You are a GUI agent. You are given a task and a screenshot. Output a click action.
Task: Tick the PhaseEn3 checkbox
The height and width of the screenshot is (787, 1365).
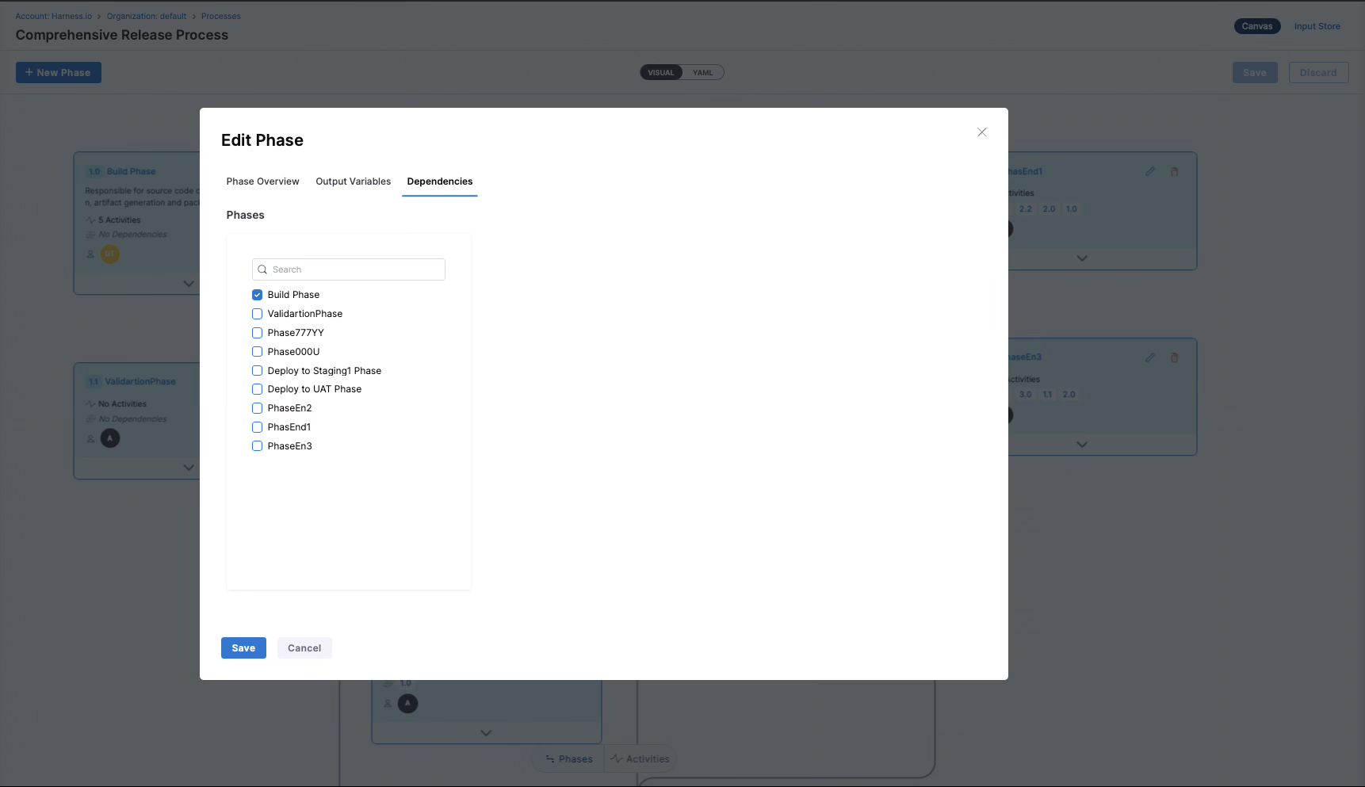click(x=257, y=446)
